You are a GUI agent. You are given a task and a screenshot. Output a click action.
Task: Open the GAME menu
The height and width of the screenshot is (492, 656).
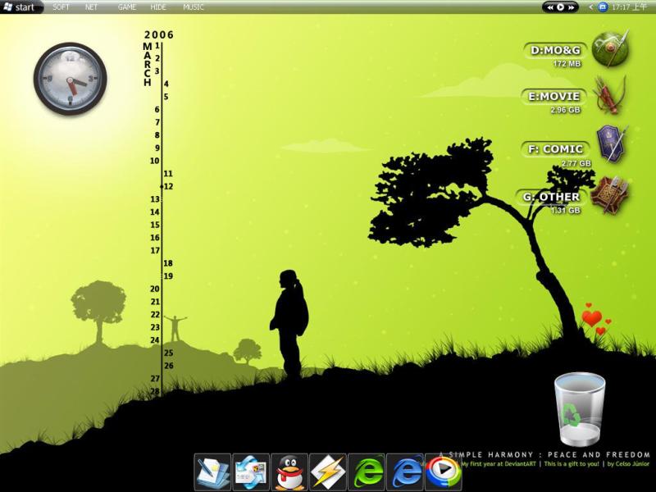click(127, 7)
